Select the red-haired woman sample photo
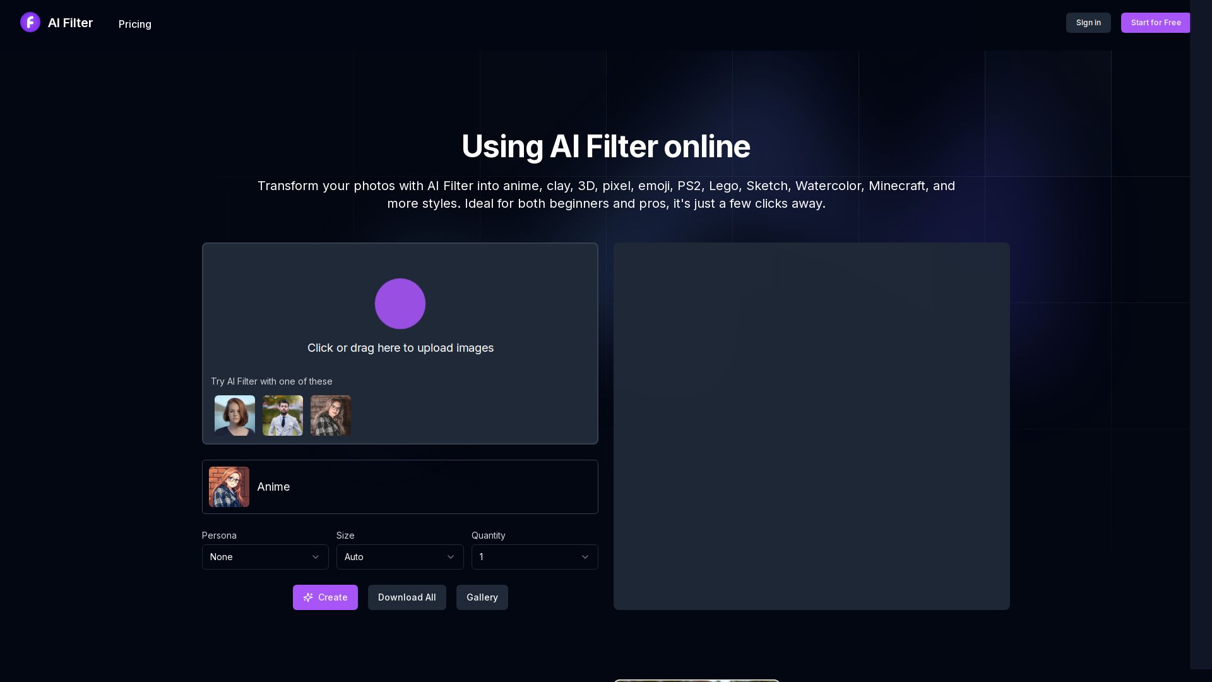The width and height of the screenshot is (1212, 682). tap(234, 416)
